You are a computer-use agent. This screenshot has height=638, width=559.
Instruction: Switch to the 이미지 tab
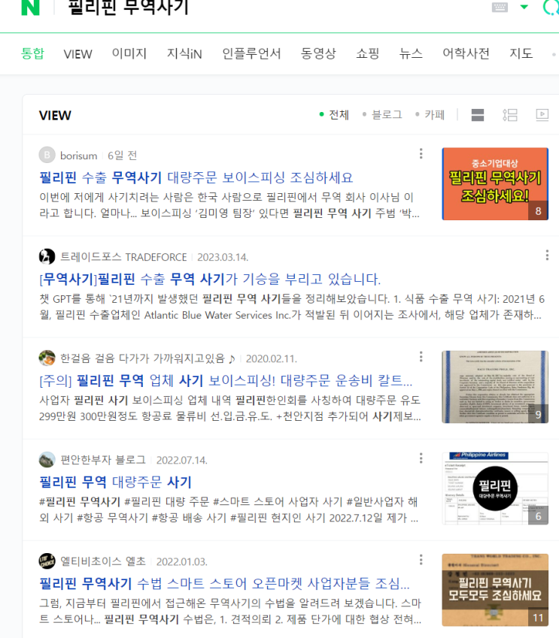(x=129, y=53)
